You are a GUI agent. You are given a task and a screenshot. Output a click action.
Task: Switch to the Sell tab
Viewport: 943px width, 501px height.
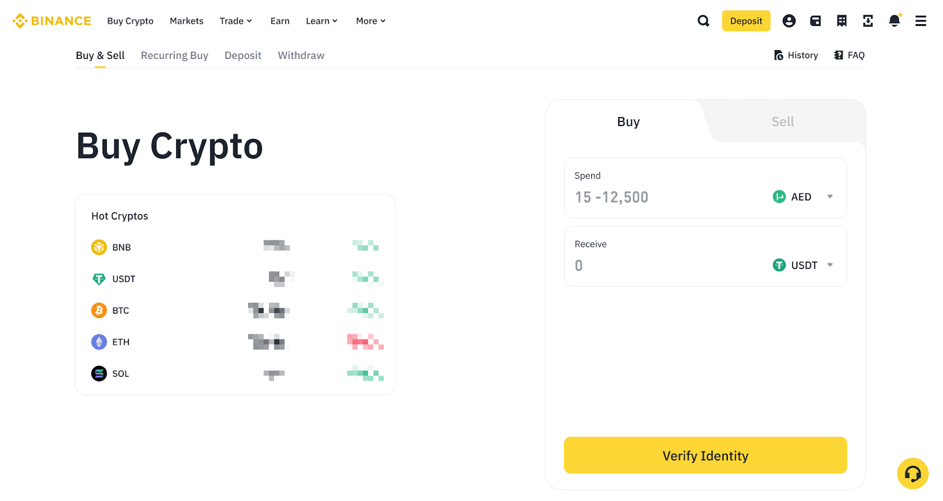coord(783,122)
